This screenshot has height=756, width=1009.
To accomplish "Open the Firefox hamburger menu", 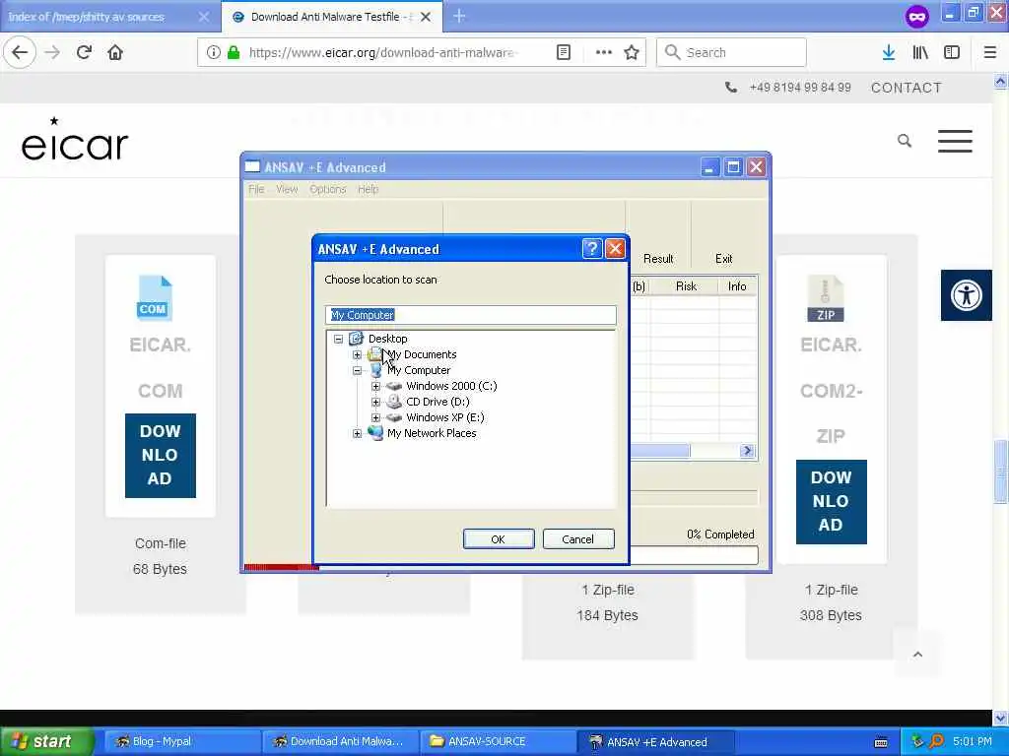I will tap(990, 52).
